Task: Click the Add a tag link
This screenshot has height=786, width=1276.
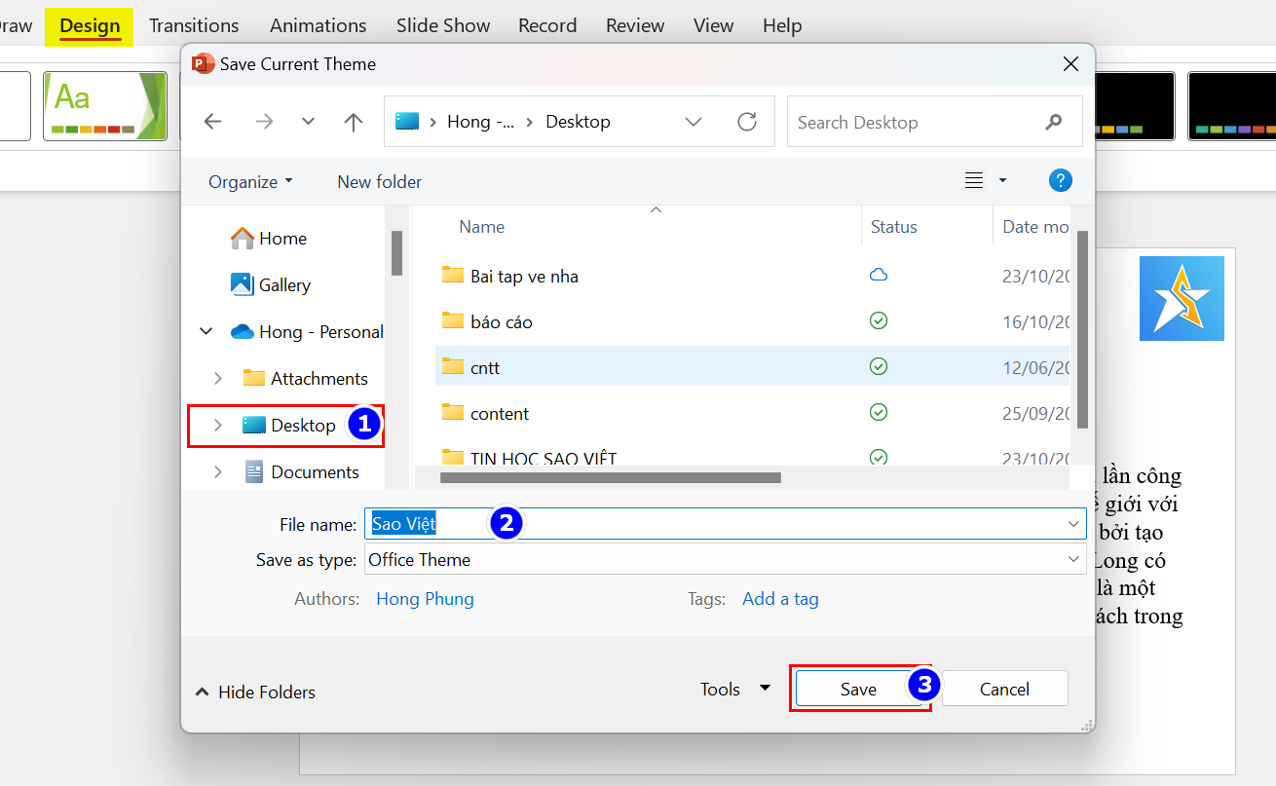Action: 780,598
